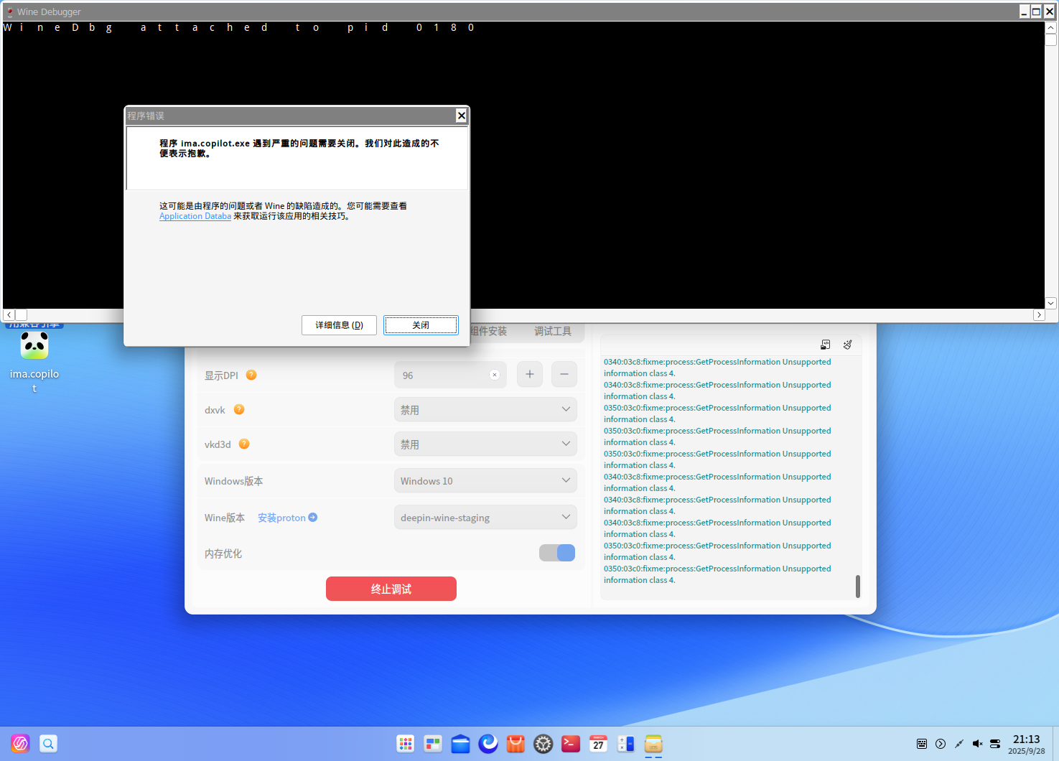Click the UOS archive app in dock

tap(653, 744)
